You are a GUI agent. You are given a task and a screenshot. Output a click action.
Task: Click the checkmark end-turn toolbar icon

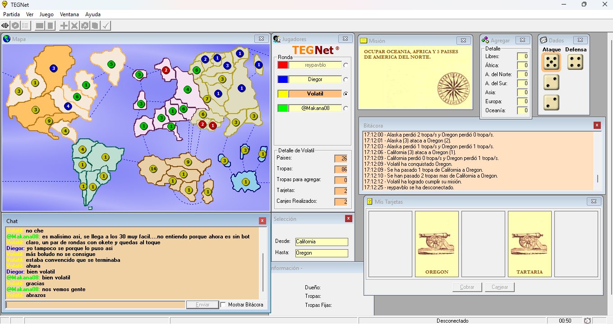[106, 26]
